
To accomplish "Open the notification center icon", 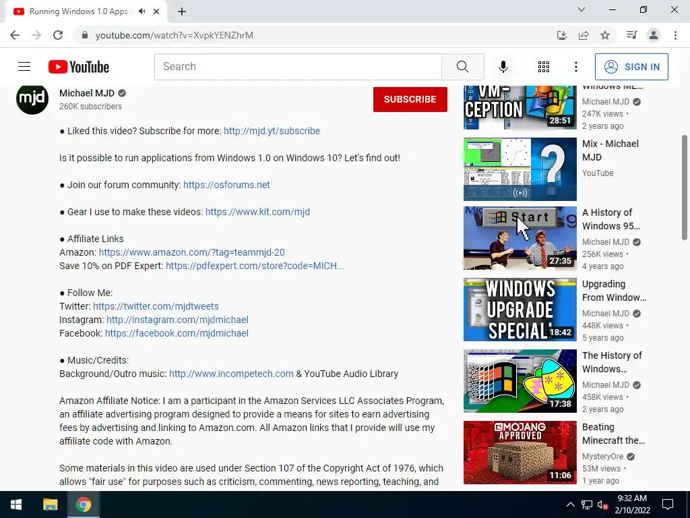I will 668,505.
